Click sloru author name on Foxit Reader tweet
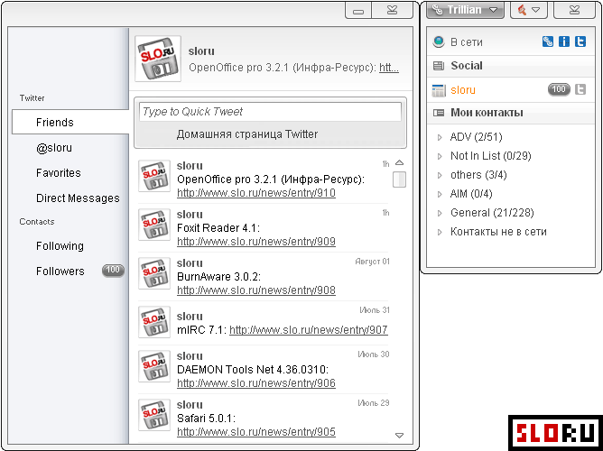The height and width of the screenshot is (451, 603). (190, 215)
